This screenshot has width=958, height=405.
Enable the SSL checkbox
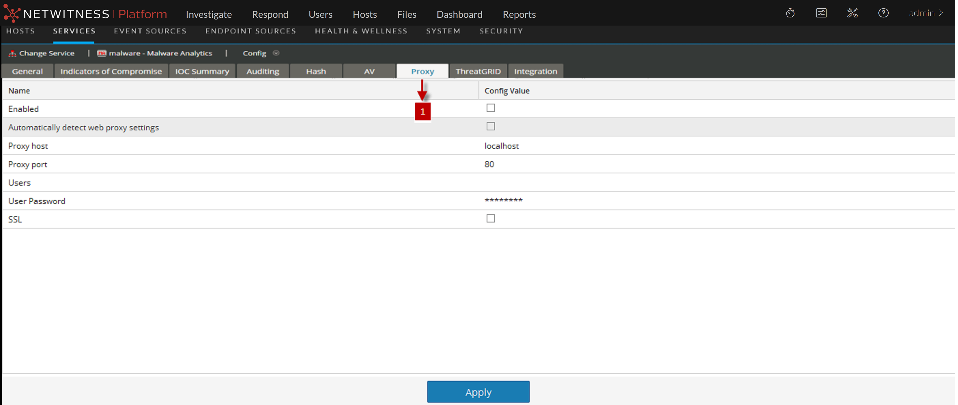[490, 219]
